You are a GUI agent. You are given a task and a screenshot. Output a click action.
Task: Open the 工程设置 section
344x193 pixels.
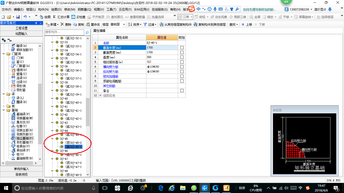[x=21, y=28]
